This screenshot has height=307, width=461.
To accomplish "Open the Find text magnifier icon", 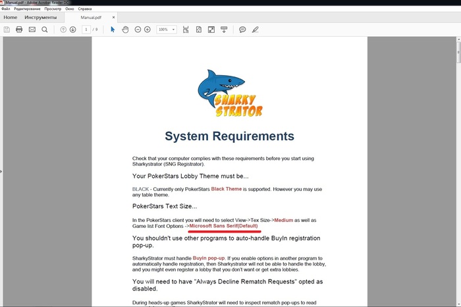I will [x=45, y=30].
